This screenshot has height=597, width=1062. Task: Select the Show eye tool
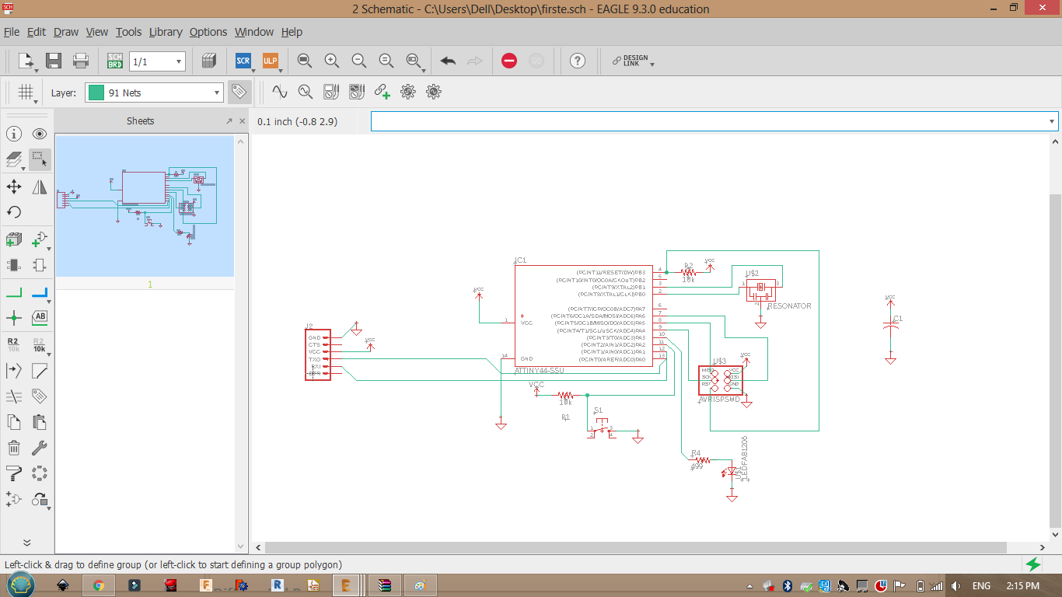(40, 134)
